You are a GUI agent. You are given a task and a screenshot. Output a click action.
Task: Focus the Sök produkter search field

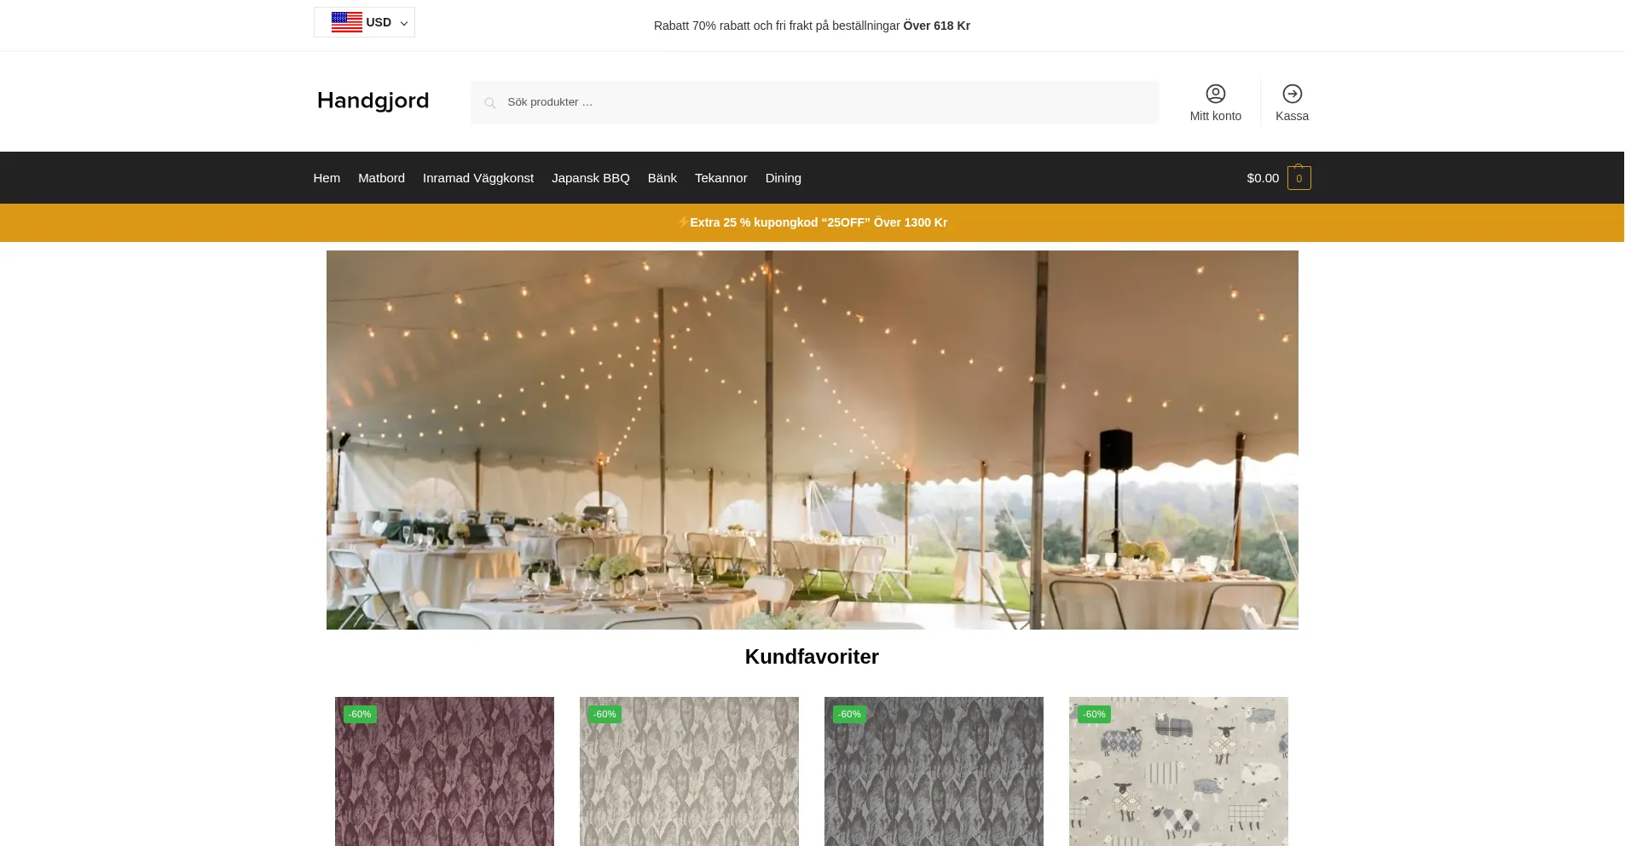pyautogui.click(x=814, y=102)
